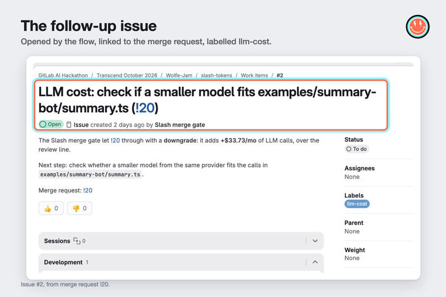Open Work items breadcrumb link
446x297 pixels.
[x=255, y=75]
